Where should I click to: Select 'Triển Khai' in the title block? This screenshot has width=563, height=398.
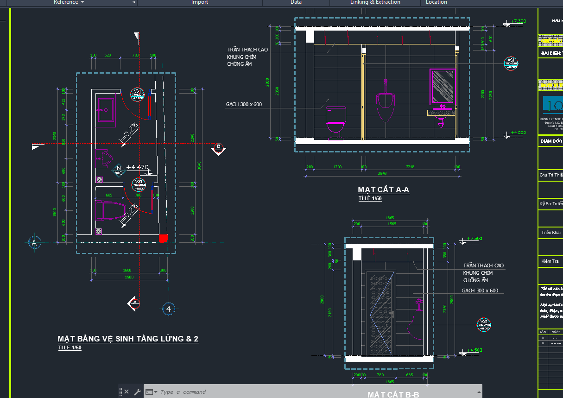pos(551,232)
